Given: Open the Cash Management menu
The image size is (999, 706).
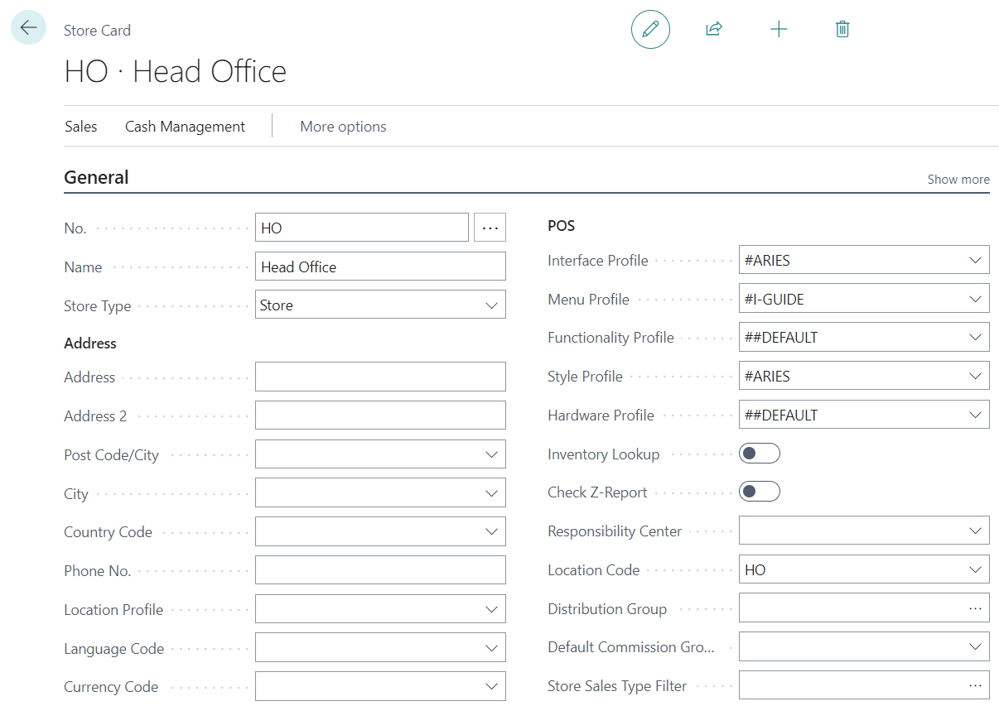Looking at the screenshot, I should coord(185,127).
